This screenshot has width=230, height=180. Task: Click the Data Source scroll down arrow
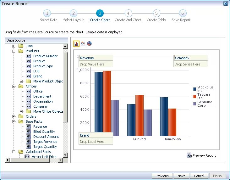coord(65,155)
